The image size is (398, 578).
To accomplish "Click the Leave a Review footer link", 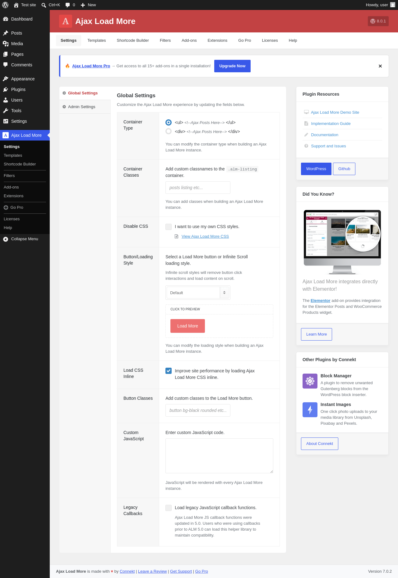I will pos(152,571).
